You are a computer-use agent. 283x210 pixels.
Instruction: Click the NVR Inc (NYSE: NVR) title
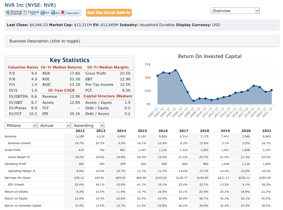click(x=30, y=5)
